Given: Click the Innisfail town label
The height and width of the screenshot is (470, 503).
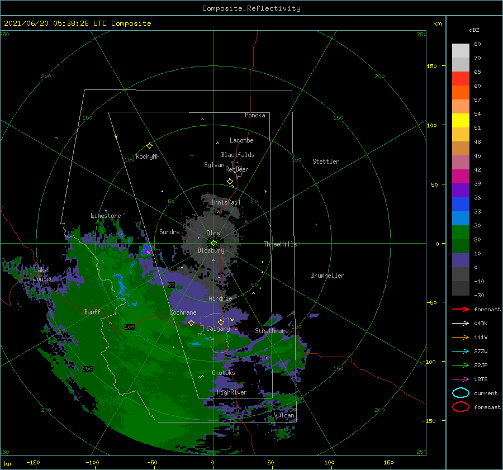Looking at the screenshot, I should click(x=226, y=202).
